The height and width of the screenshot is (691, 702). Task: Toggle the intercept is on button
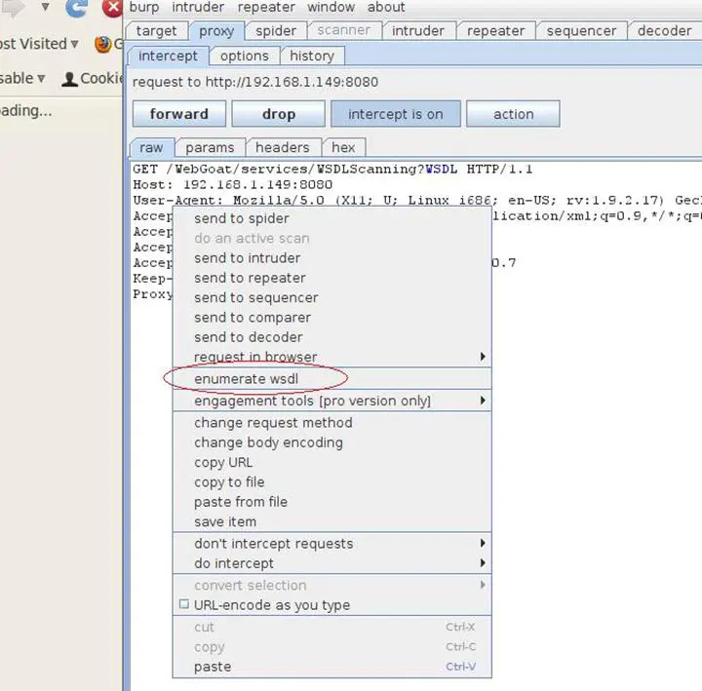click(395, 114)
